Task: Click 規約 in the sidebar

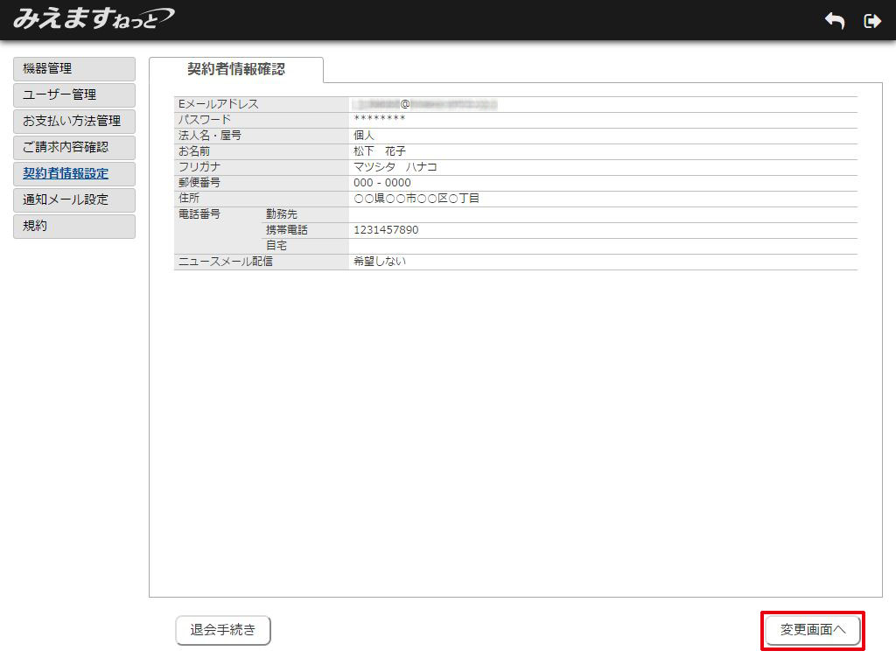Action: [x=74, y=227]
